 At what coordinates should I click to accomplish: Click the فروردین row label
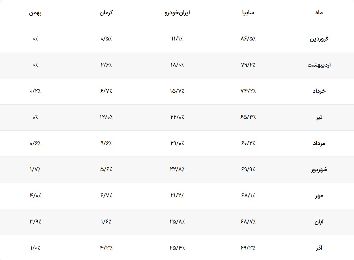(x=319, y=39)
